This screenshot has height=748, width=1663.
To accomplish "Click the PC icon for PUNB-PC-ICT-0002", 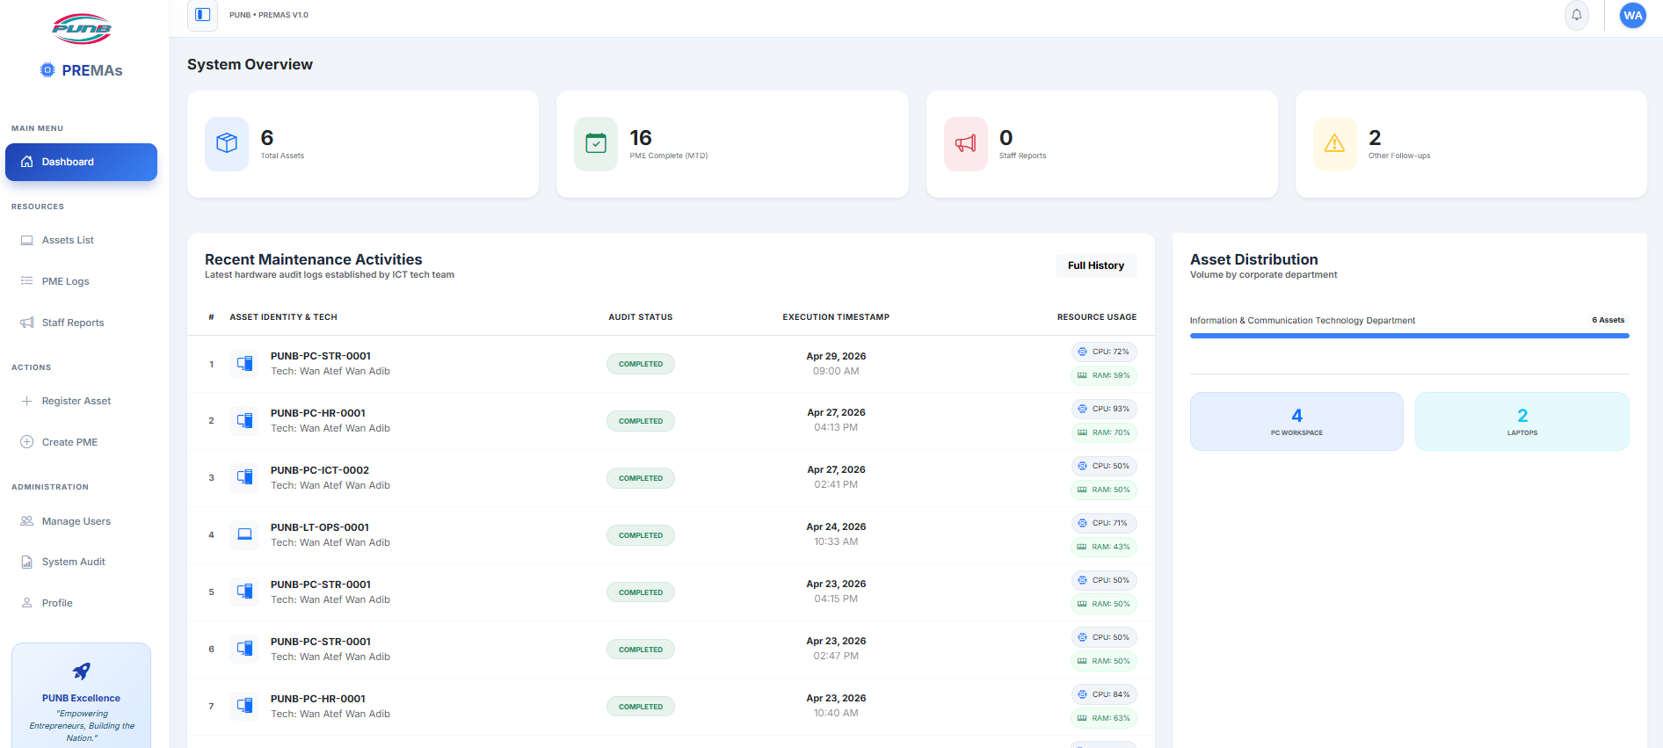I will (x=244, y=477).
